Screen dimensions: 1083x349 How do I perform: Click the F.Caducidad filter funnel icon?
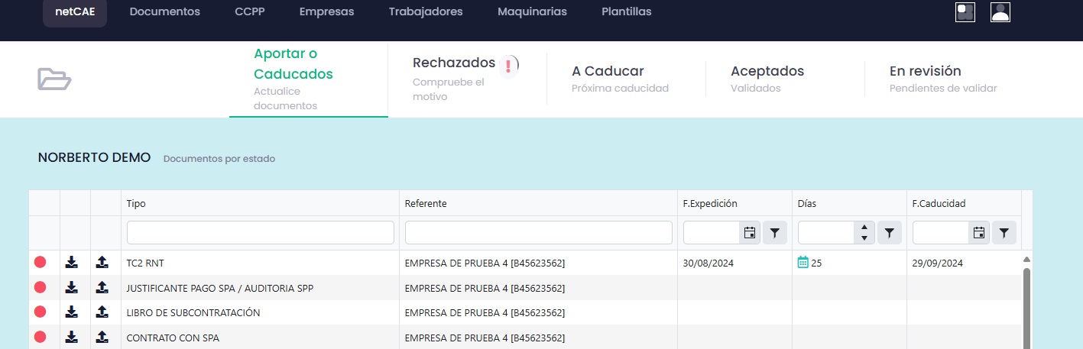click(x=1004, y=233)
